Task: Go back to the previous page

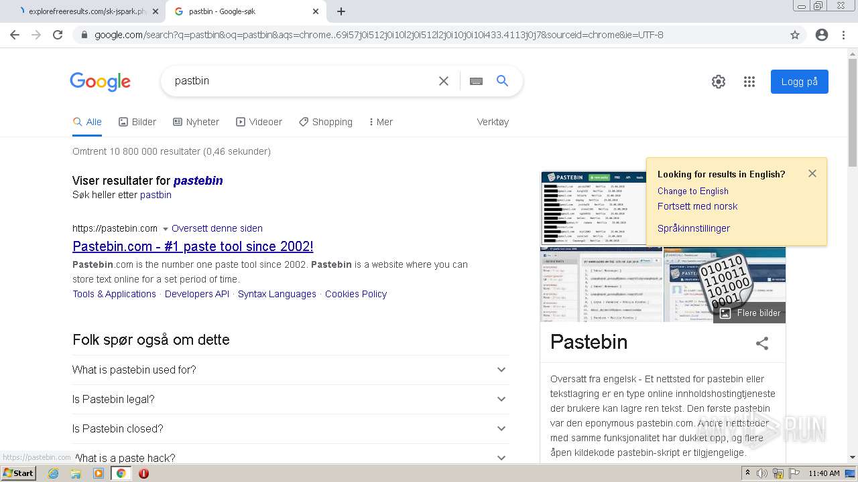Action: (15, 35)
